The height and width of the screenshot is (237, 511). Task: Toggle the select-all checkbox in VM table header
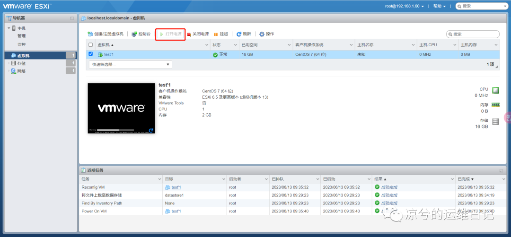coord(90,45)
